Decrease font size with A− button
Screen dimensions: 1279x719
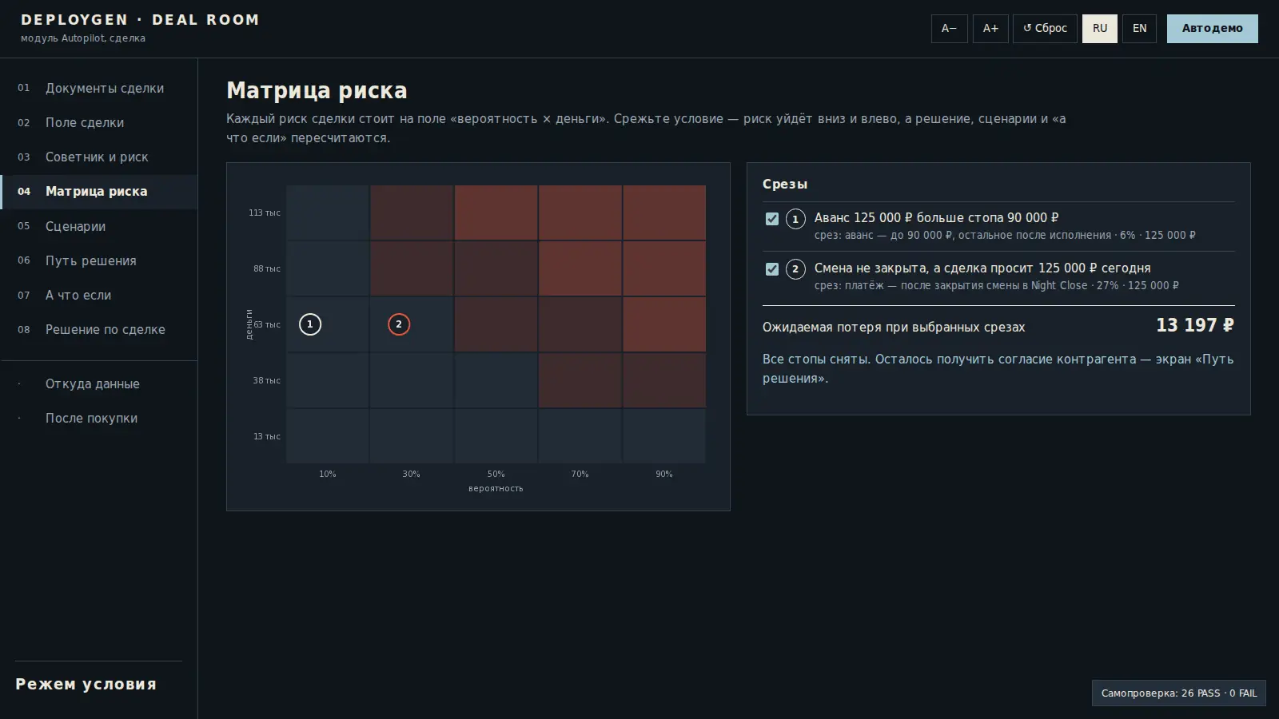point(950,29)
